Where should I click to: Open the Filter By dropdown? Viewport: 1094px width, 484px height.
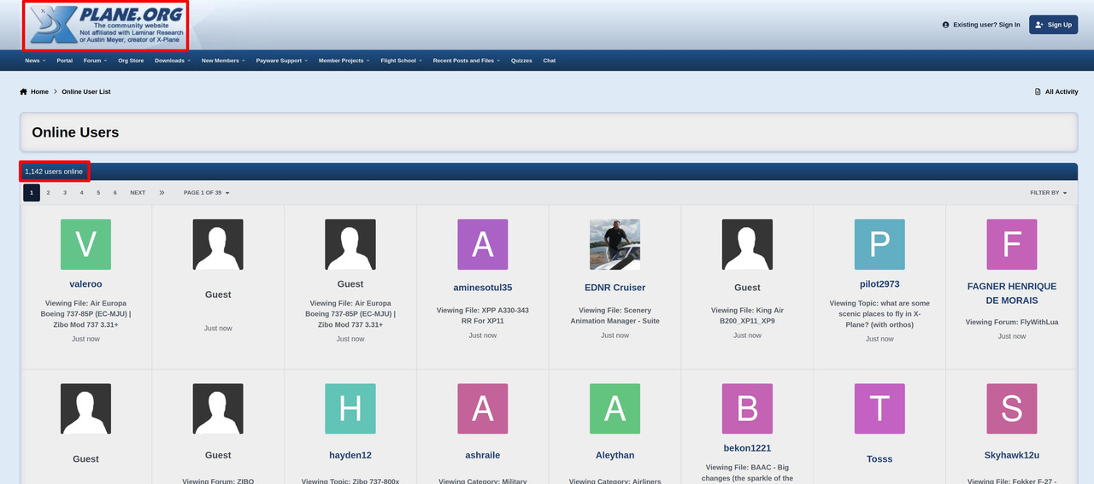click(1049, 193)
